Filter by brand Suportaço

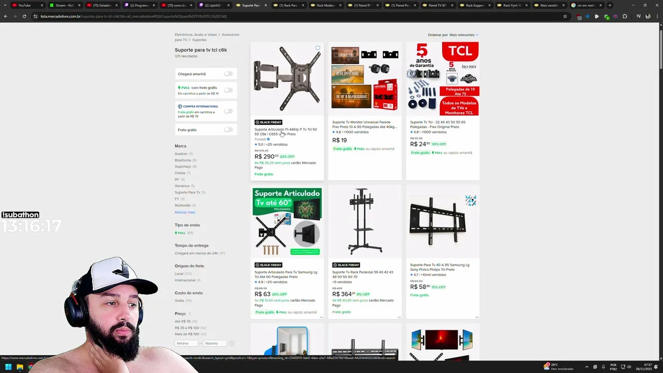point(183,166)
